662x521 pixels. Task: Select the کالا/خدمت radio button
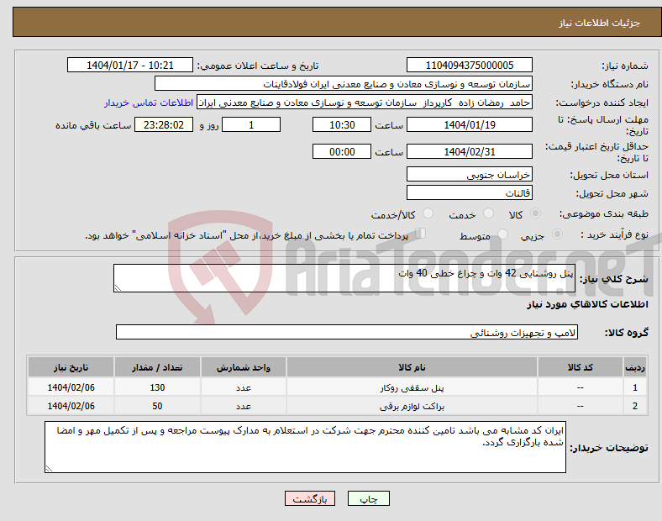tap(428, 213)
